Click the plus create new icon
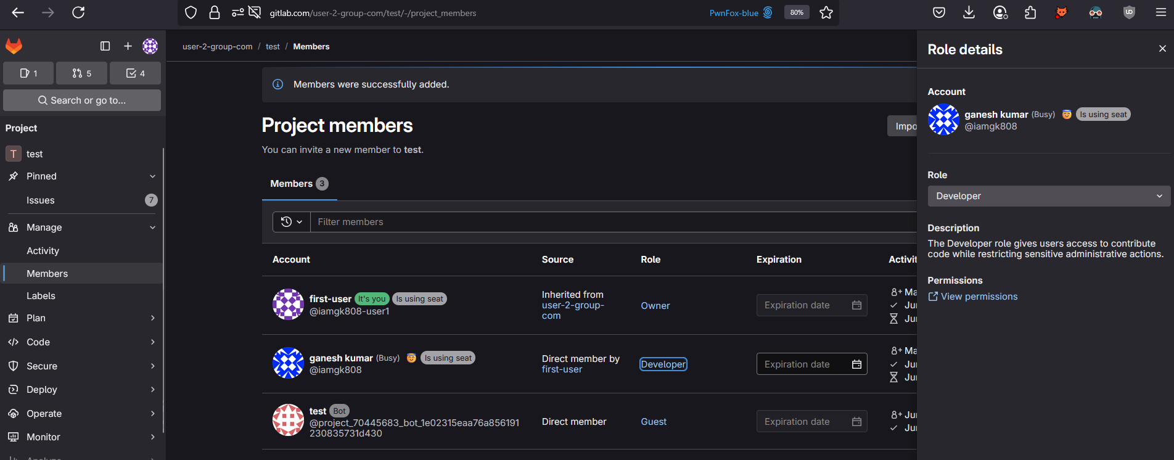Screen dimensions: 1174x460 128,46
